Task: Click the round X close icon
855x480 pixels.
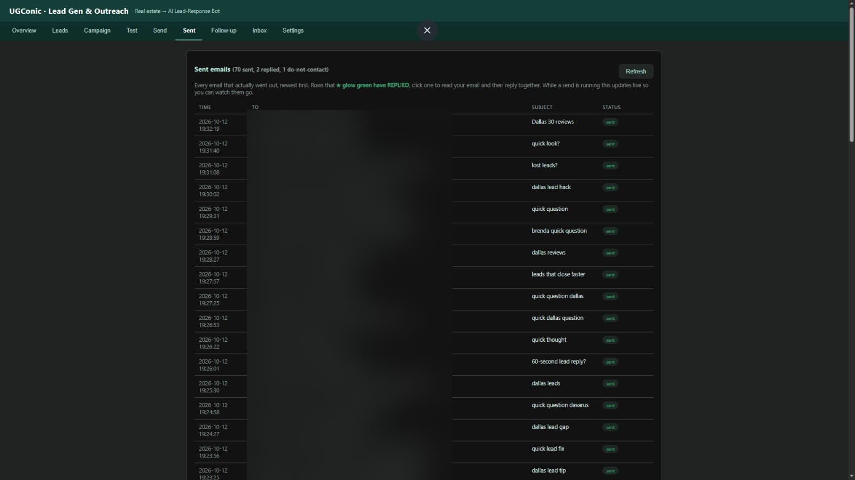Action: (427, 30)
